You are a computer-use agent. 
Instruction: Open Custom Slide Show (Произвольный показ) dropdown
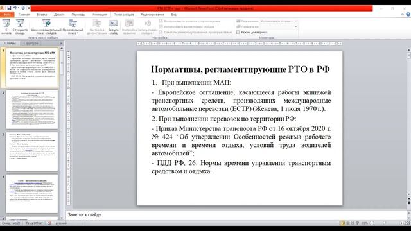[x=73, y=27]
